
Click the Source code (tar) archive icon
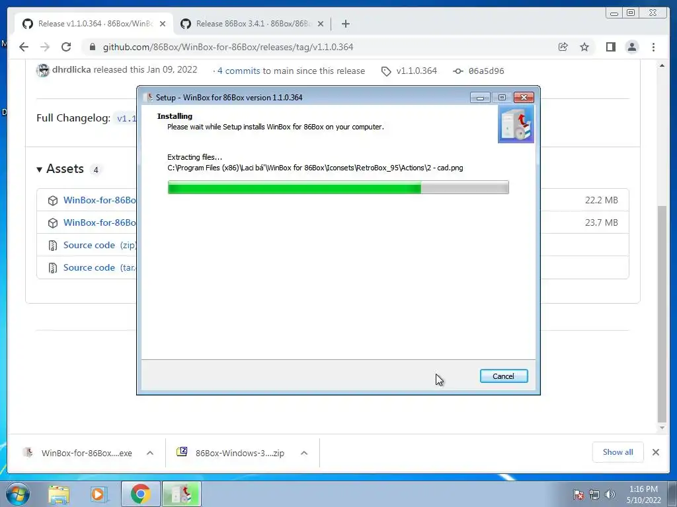(x=53, y=268)
